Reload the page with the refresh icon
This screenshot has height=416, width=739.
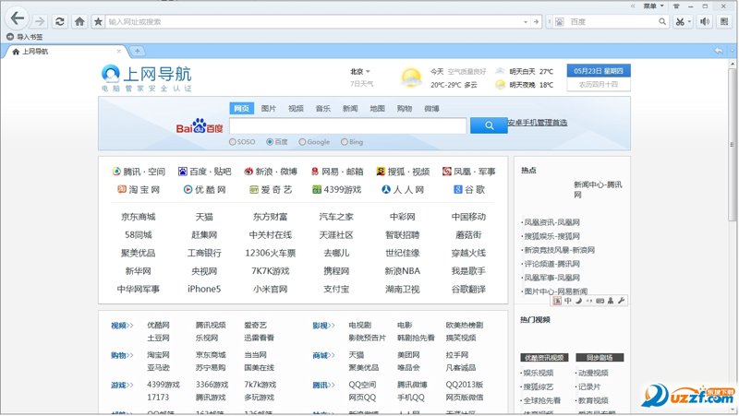[60, 21]
